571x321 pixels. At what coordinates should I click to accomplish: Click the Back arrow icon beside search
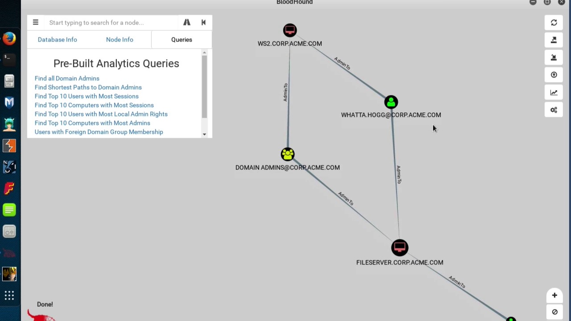click(x=203, y=23)
